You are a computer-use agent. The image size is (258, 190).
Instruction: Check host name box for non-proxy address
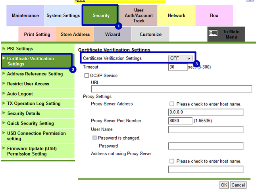172,161
